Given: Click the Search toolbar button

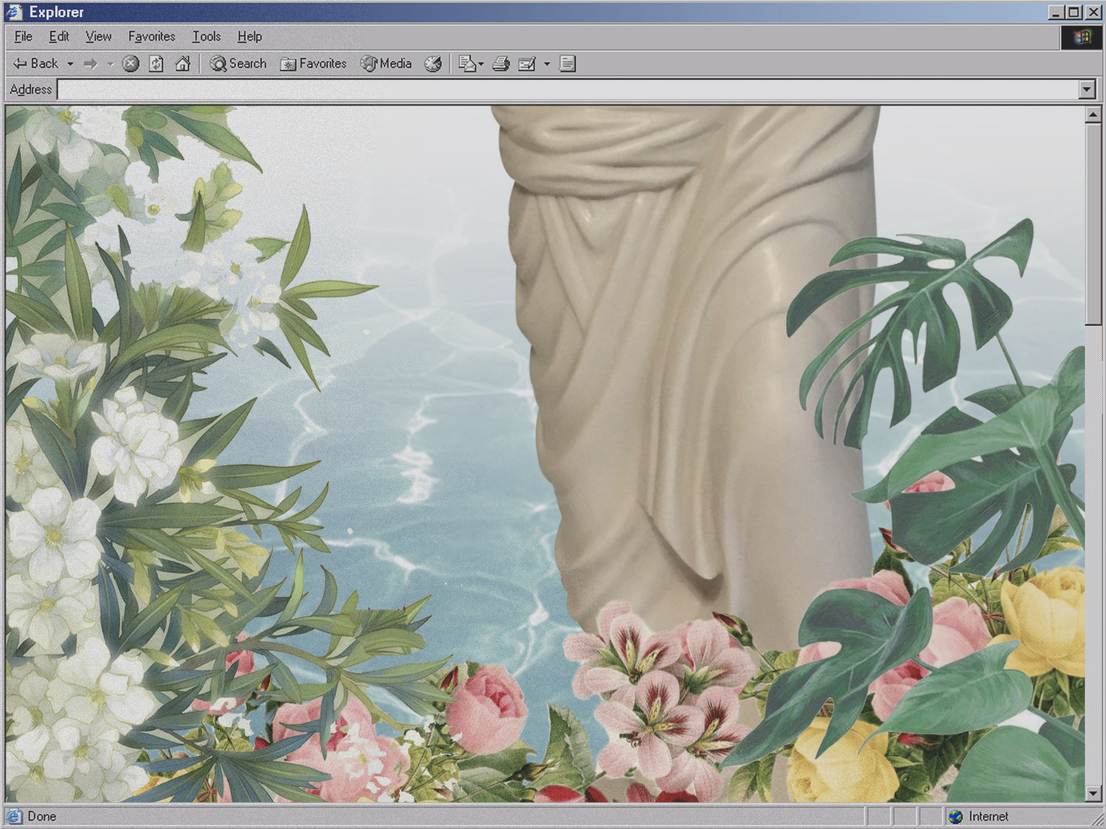Looking at the screenshot, I should click(238, 64).
